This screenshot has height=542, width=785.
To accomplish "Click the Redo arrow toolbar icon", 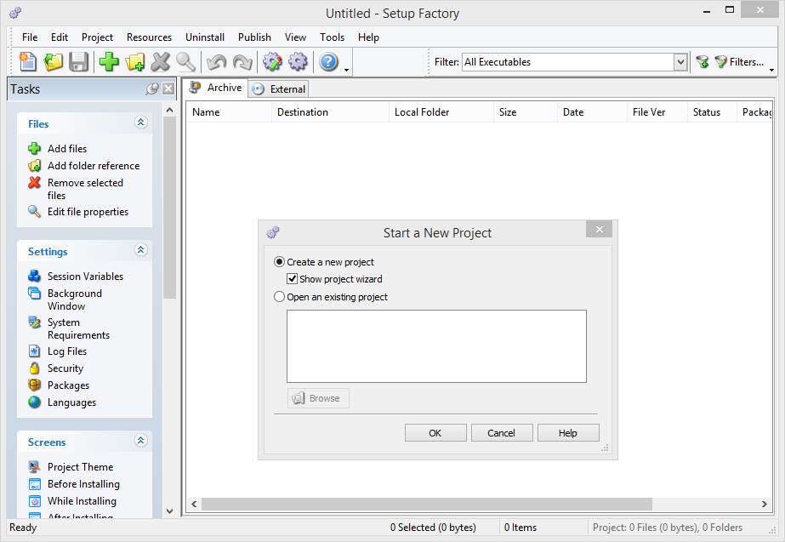I will click(x=242, y=61).
